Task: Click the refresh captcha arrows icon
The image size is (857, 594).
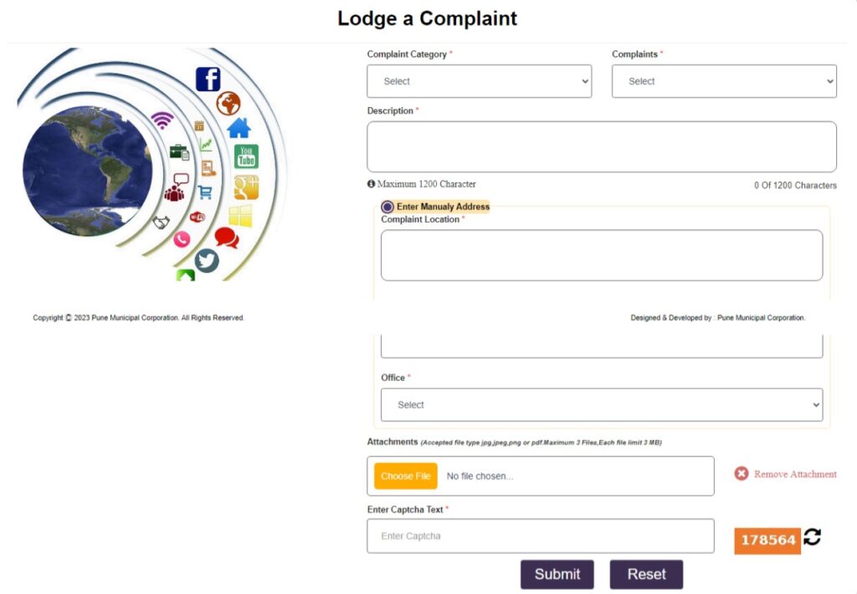Action: tap(812, 536)
